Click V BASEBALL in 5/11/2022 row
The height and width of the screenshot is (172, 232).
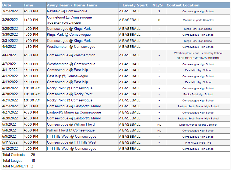click(129, 142)
